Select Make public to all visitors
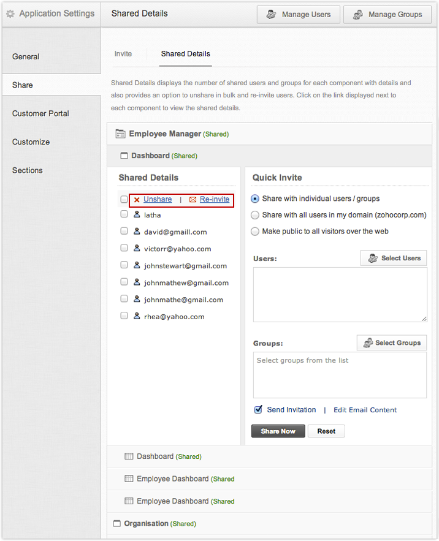The height and width of the screenshot is (541, 439). point(255,232)
